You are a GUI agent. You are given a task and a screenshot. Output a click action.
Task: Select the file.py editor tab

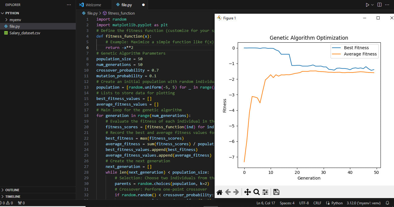point(126,5)
